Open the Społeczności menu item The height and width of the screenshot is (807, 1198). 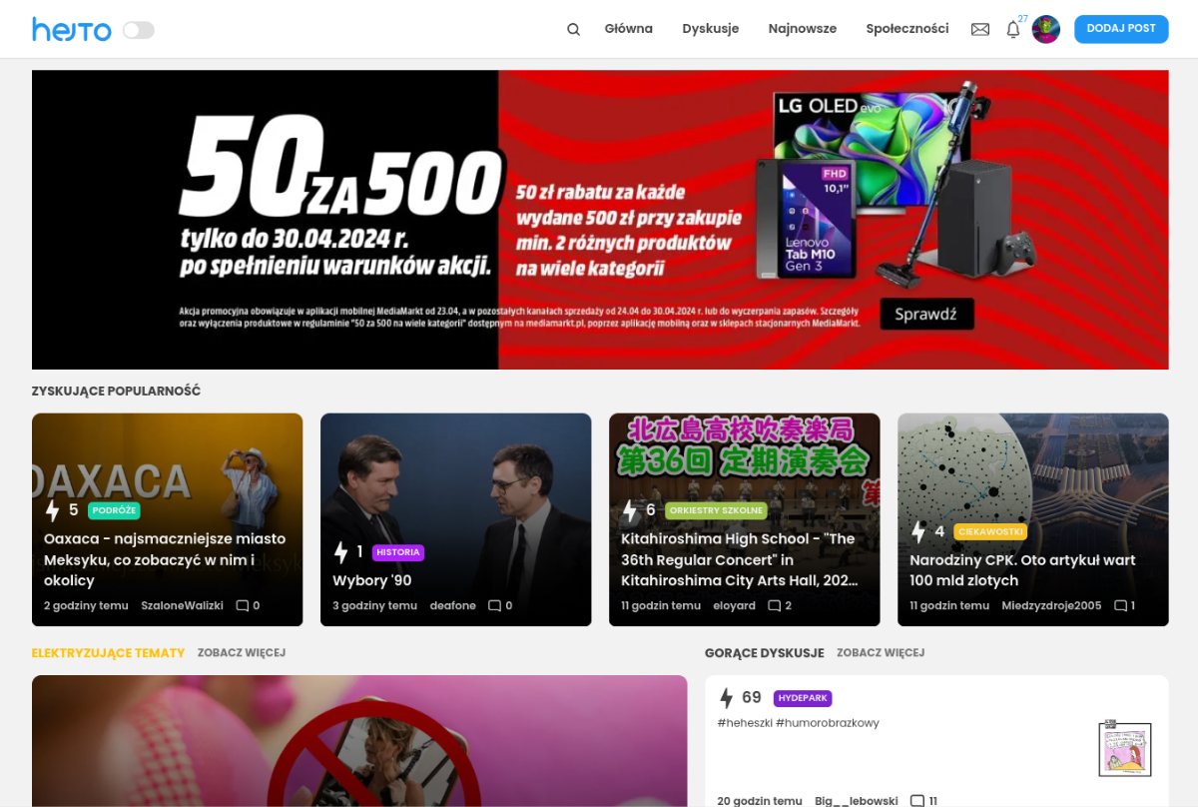coord(907,29)
